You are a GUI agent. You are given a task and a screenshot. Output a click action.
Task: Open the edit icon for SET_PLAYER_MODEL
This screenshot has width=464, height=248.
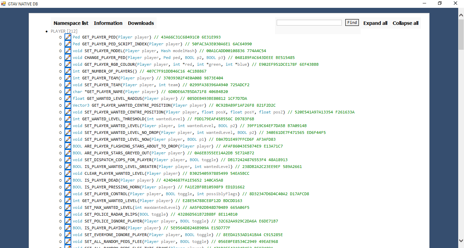pyautogui.click(x=68, y=51)
